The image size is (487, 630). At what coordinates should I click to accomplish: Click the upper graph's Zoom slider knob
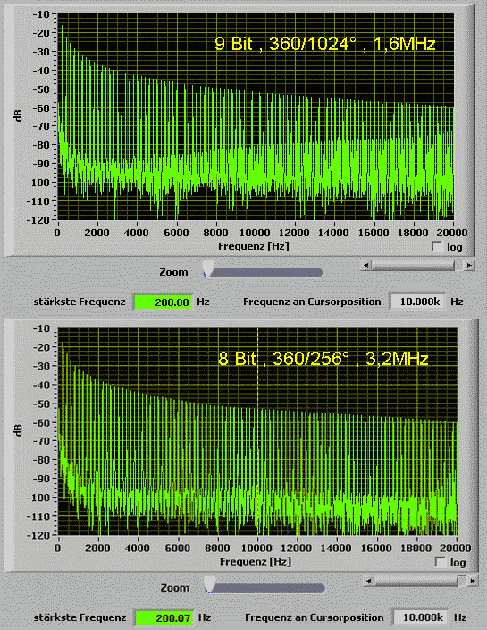208,268
